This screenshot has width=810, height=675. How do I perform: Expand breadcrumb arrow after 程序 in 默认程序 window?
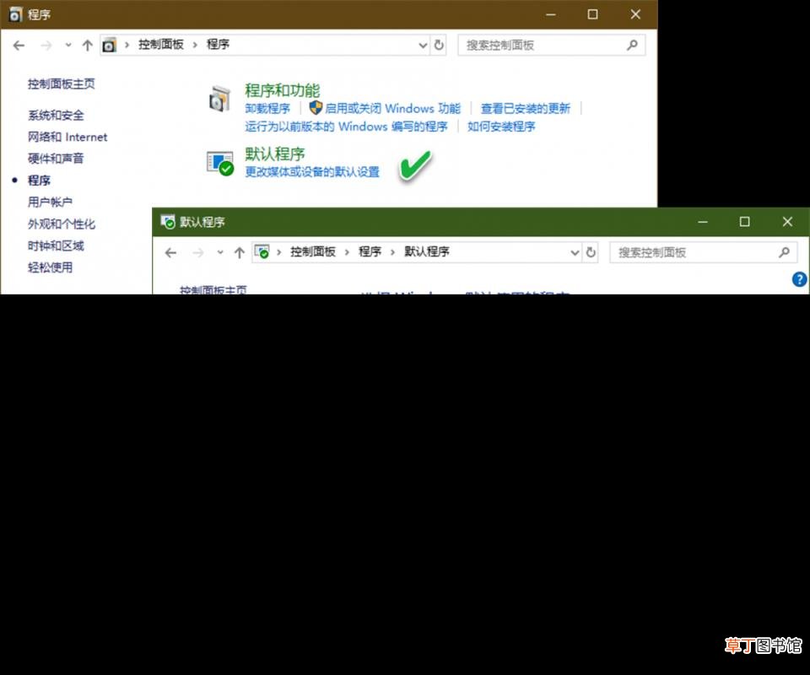click(x=392, y=252)
